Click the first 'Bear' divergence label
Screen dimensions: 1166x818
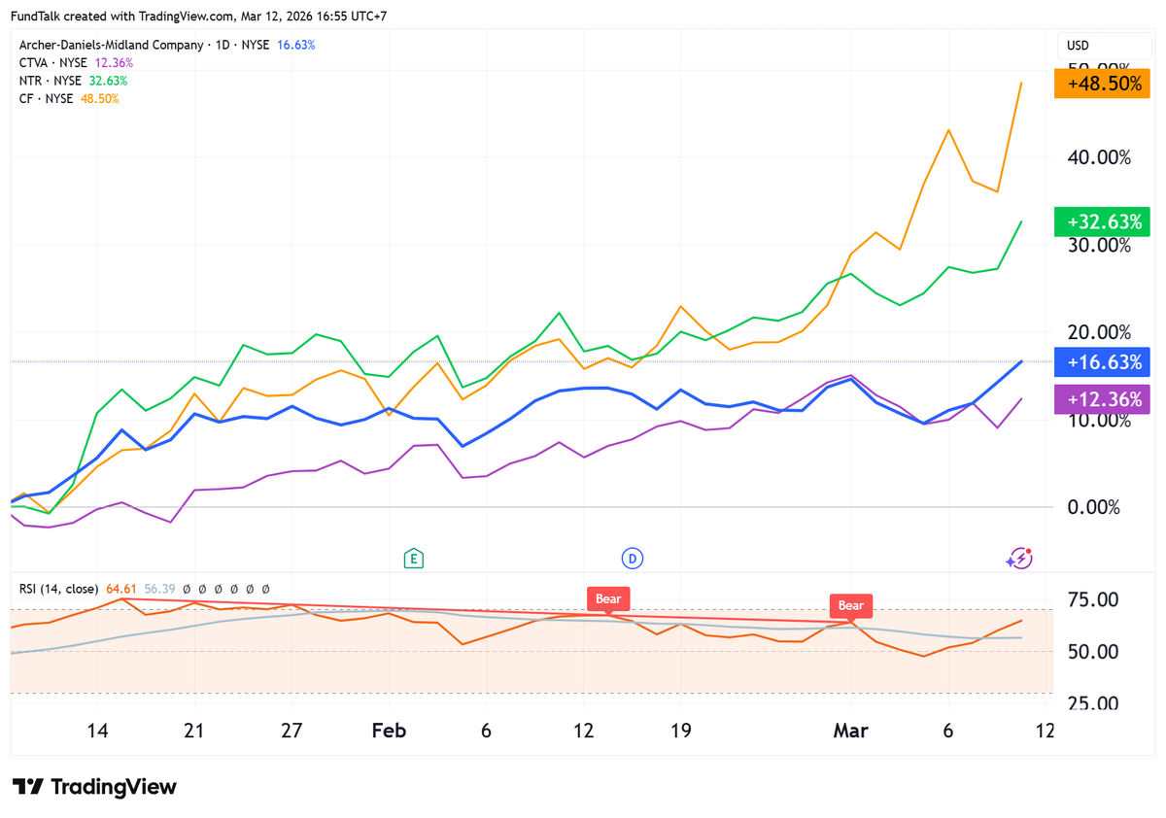tap(608, 598)
